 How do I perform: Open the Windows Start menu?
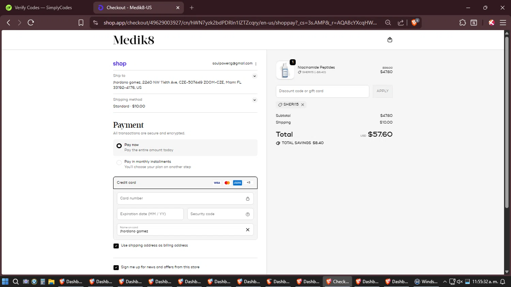[5, 282]
